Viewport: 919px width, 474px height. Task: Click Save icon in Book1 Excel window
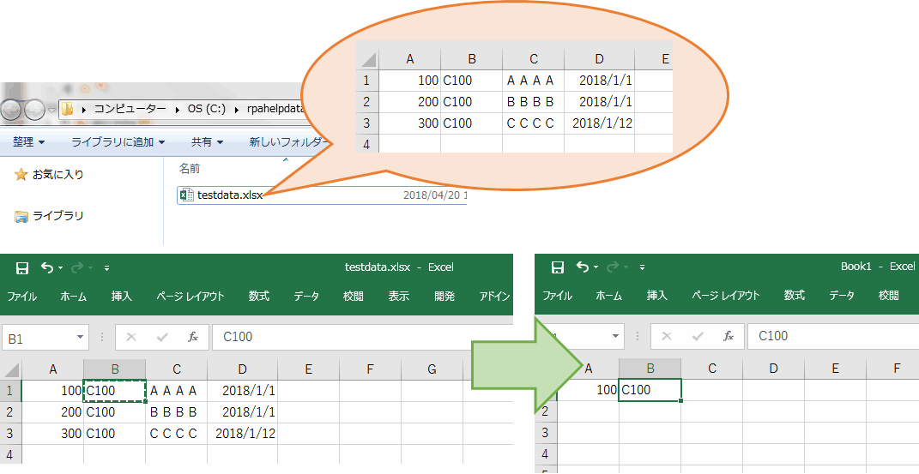pos(558,267)
